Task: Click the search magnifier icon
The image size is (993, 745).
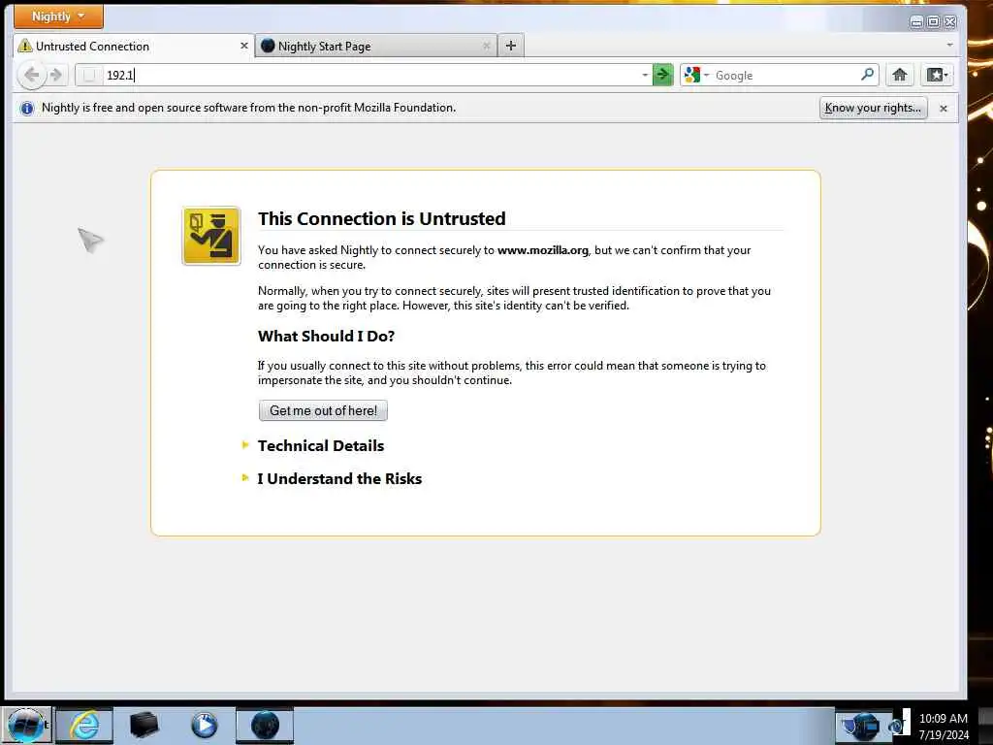Action: (868, 74)
